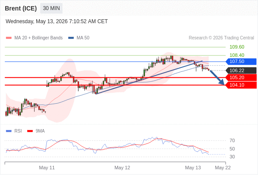This screenshot has width=258, height=175.
Task: Click the pink MA 20 legend swatch
Action: (9, 38)
